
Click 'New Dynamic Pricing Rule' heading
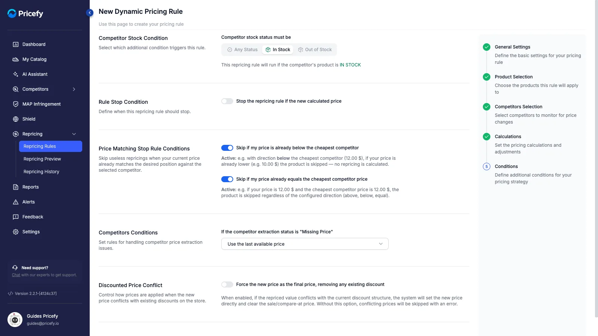(x=141, y=12)
